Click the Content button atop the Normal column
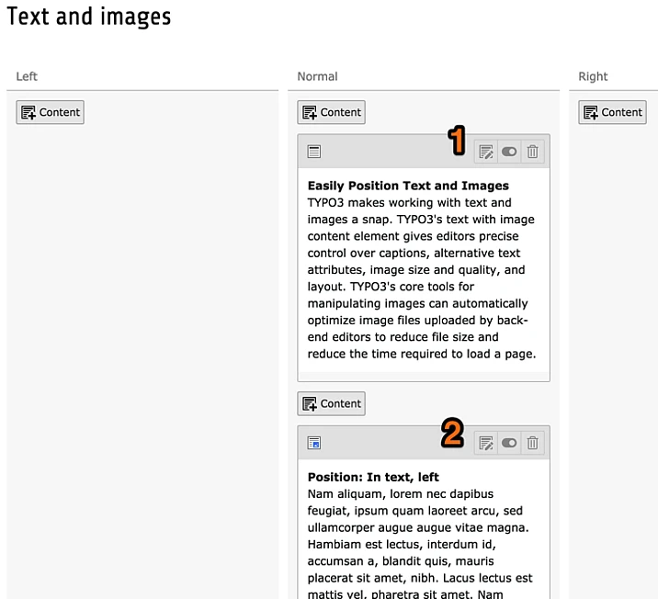The height and width of the screenshot is (599, 658). 332,112
